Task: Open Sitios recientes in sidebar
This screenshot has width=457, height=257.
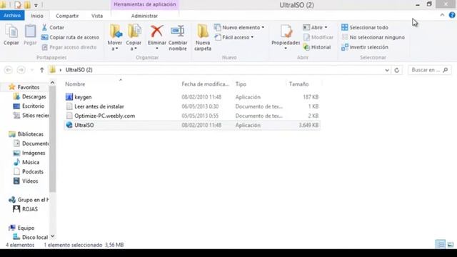Action: (x=31, y=116)
